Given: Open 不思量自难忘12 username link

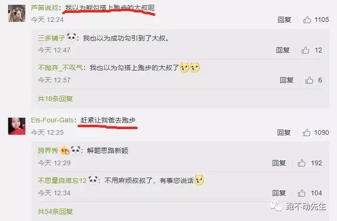Looking at the screenshot, I should coord(62,181).
